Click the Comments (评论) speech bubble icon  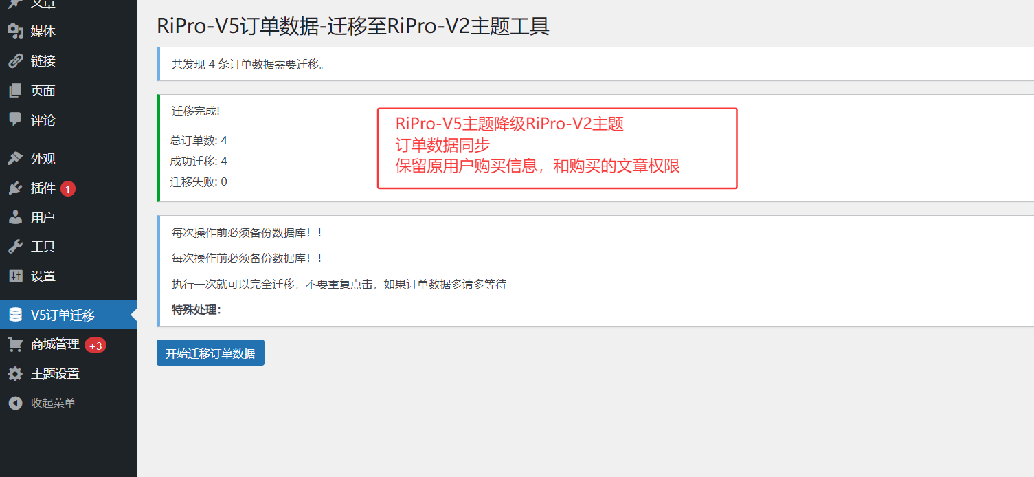[16, 120]
